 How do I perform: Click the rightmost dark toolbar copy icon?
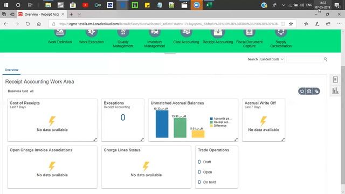316,91
